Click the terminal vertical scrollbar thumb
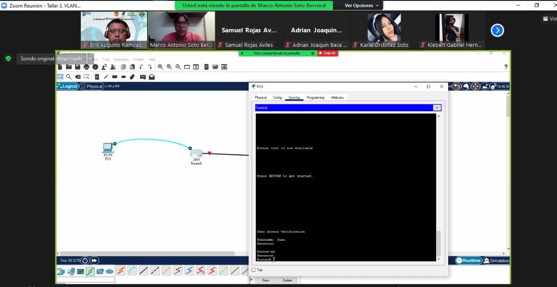This screenshot has height=287, width=557. coord(438,243)
